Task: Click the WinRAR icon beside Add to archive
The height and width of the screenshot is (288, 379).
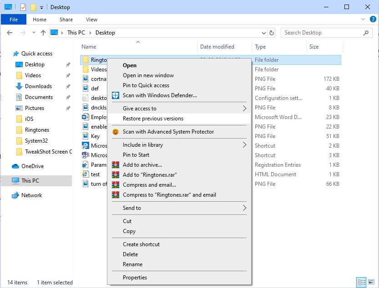Action: pos(115,164)
